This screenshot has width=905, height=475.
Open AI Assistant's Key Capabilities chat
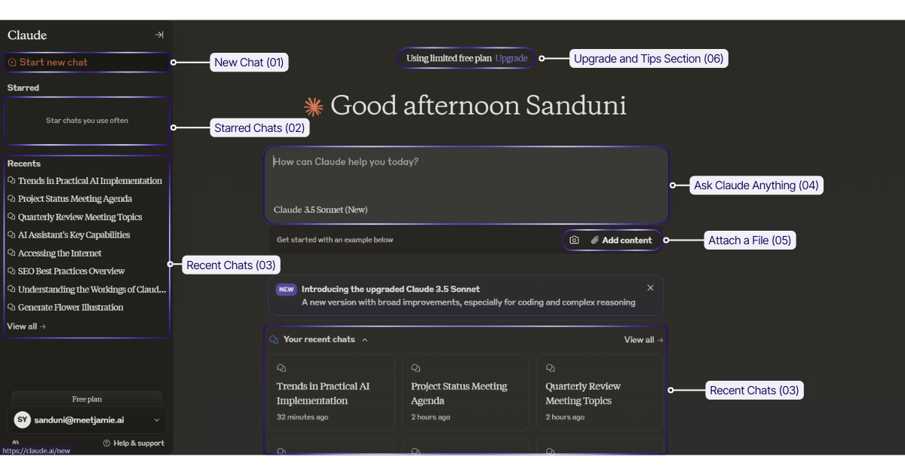click(x=74, y=235)
